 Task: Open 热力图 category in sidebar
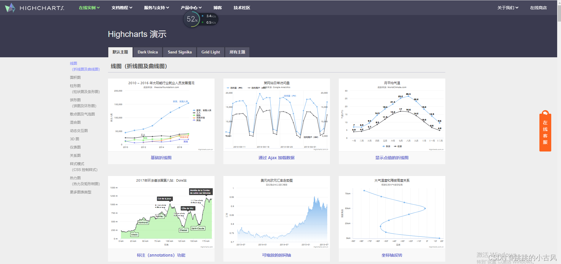[85, 181]
